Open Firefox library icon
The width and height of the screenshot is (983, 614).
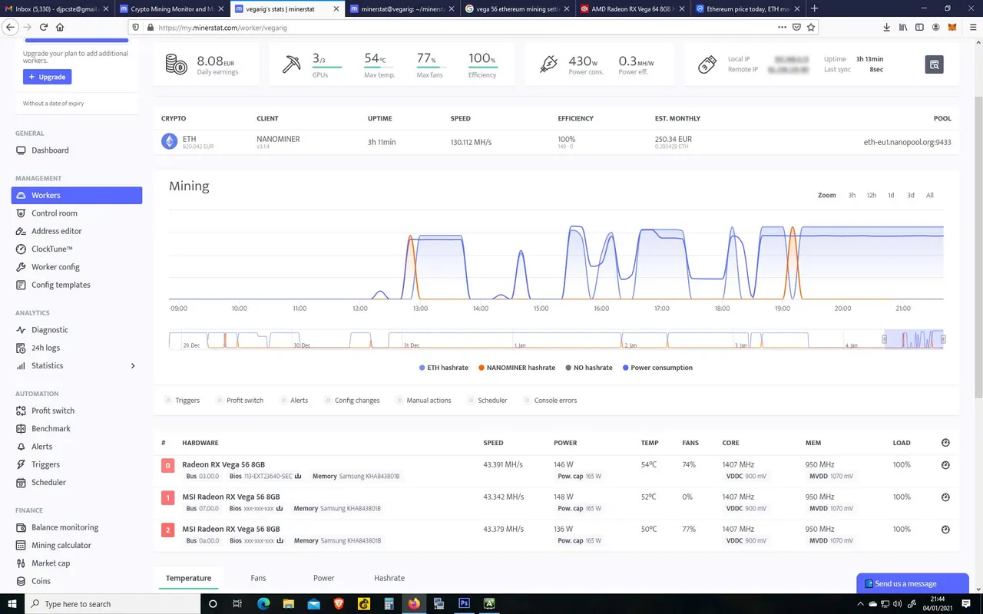903,27
